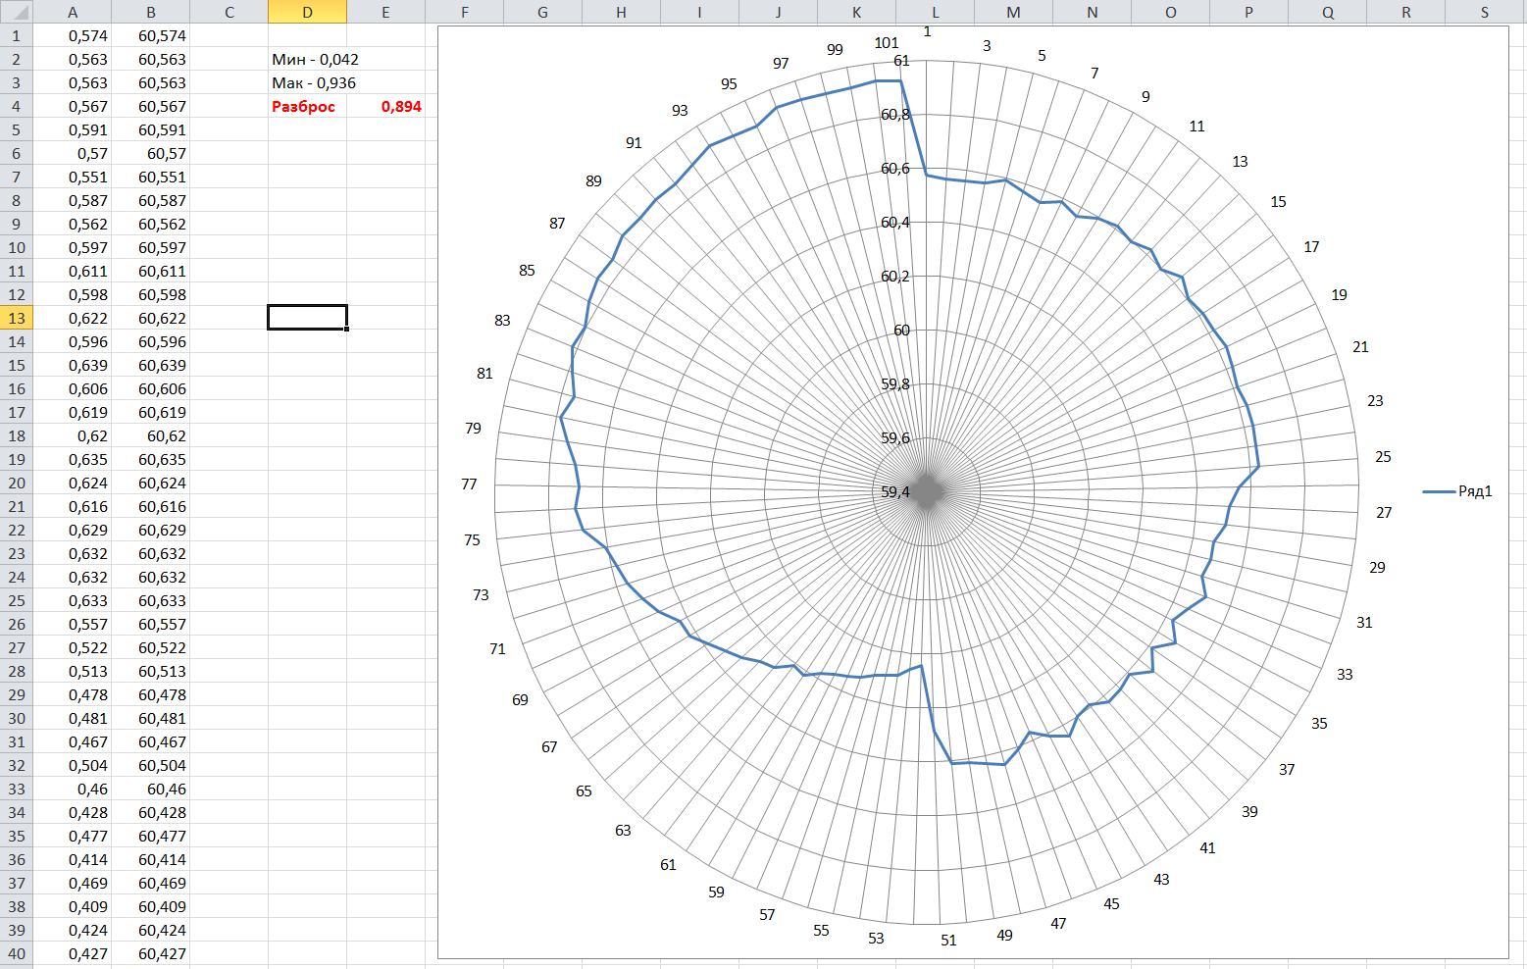
Task: Select row header 4
Action: point(16,106)
